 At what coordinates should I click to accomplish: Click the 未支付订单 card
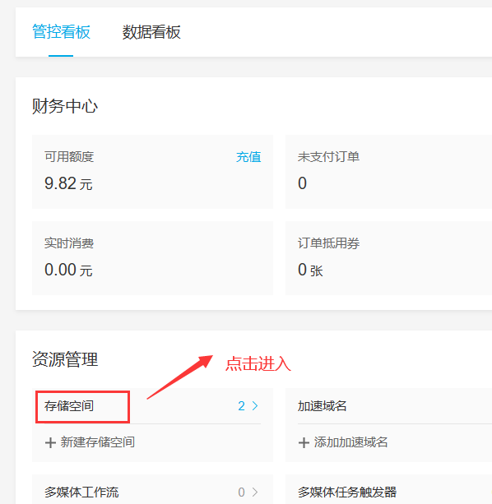388,172
